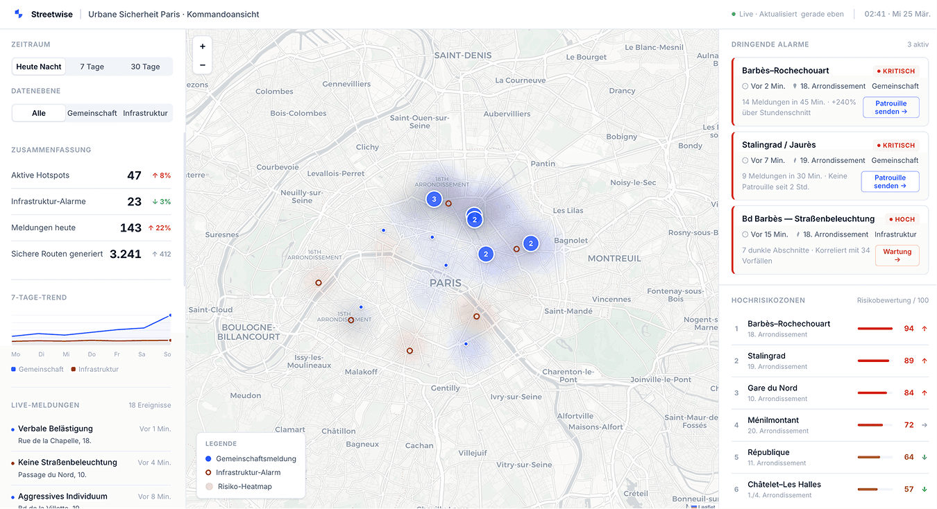Viewport: 937px width, 509px height.
Task: Click the Streetwise lightning logo
Action: click(18, 13)
